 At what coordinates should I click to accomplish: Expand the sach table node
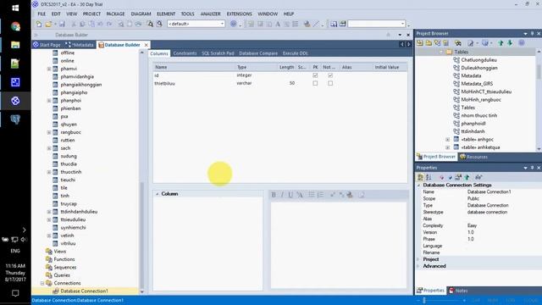[49, 148]
